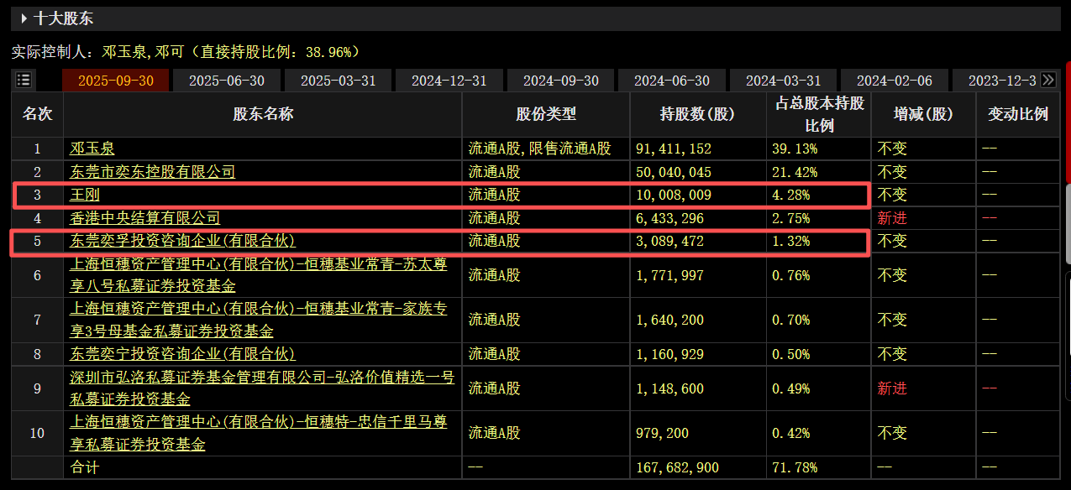The image size is (1071, 490).
Task: Click the 变动比例 column header
Action: click(1017, 115)
